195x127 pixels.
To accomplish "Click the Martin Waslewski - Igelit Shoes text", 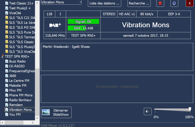I will pos(66,46).
